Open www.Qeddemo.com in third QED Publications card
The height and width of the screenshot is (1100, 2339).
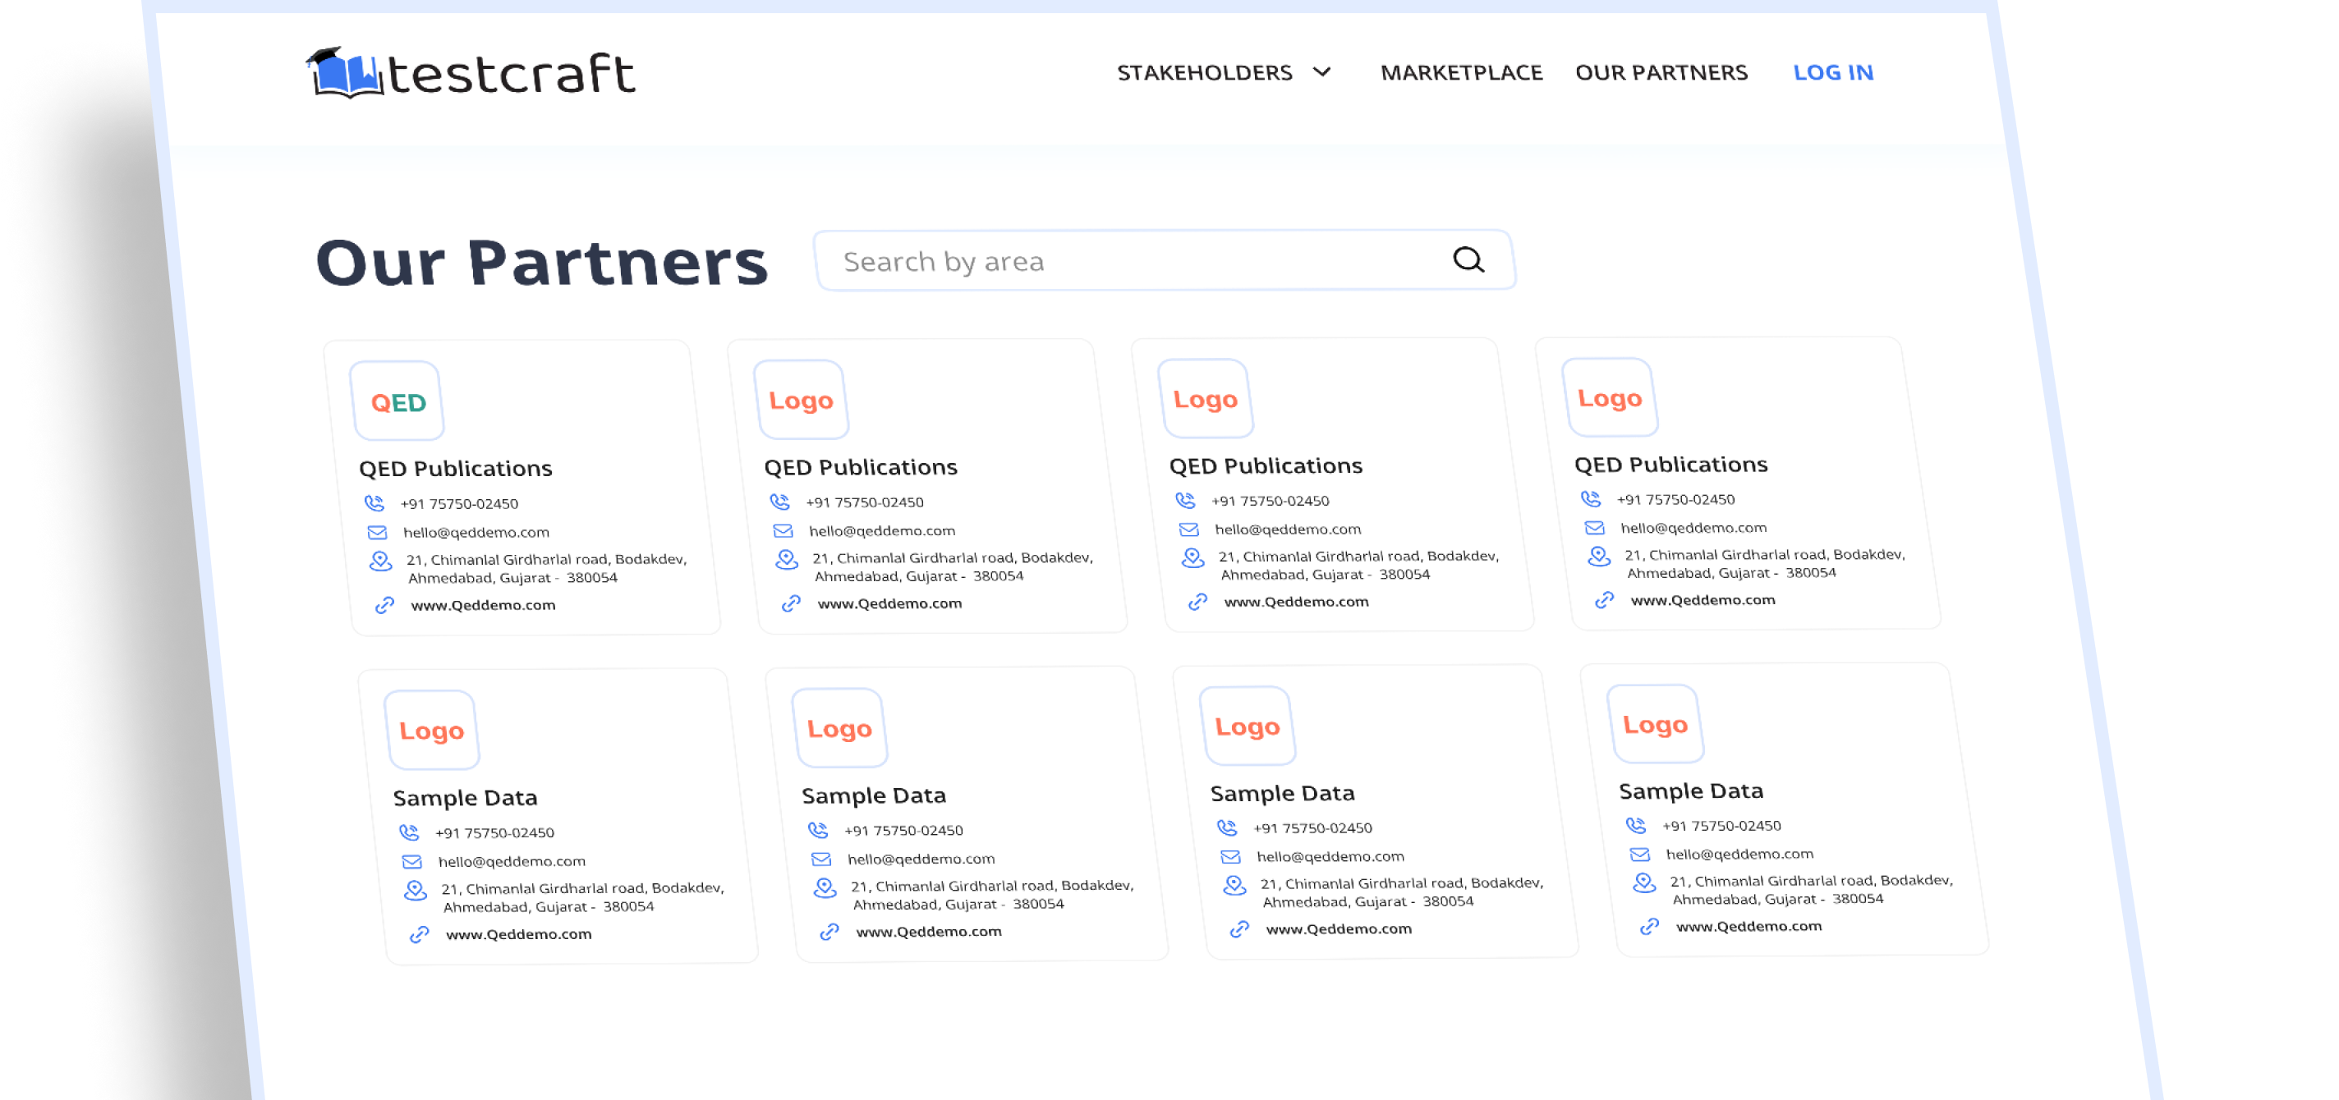click(x=1297, y=602)
